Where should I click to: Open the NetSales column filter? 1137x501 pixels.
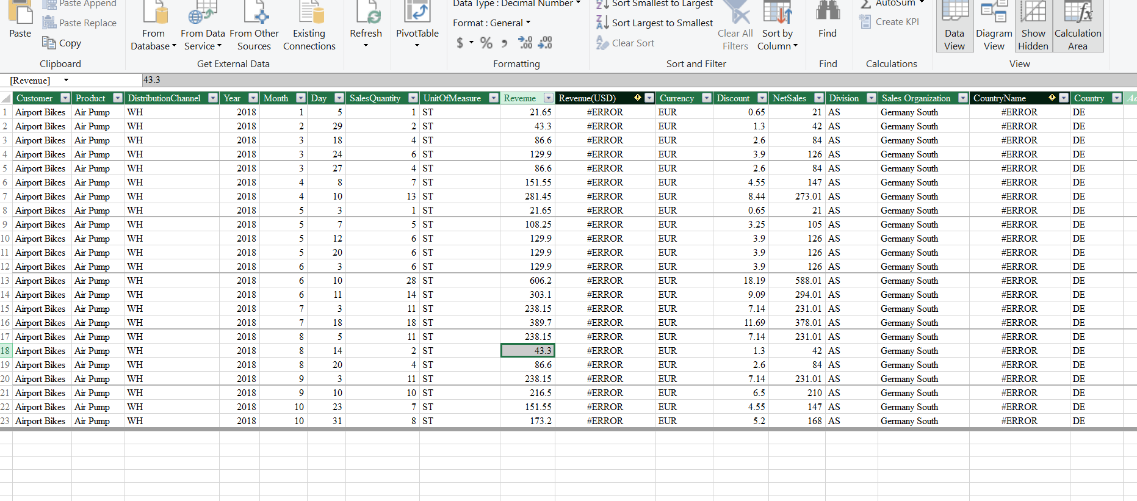pos(819,98)
